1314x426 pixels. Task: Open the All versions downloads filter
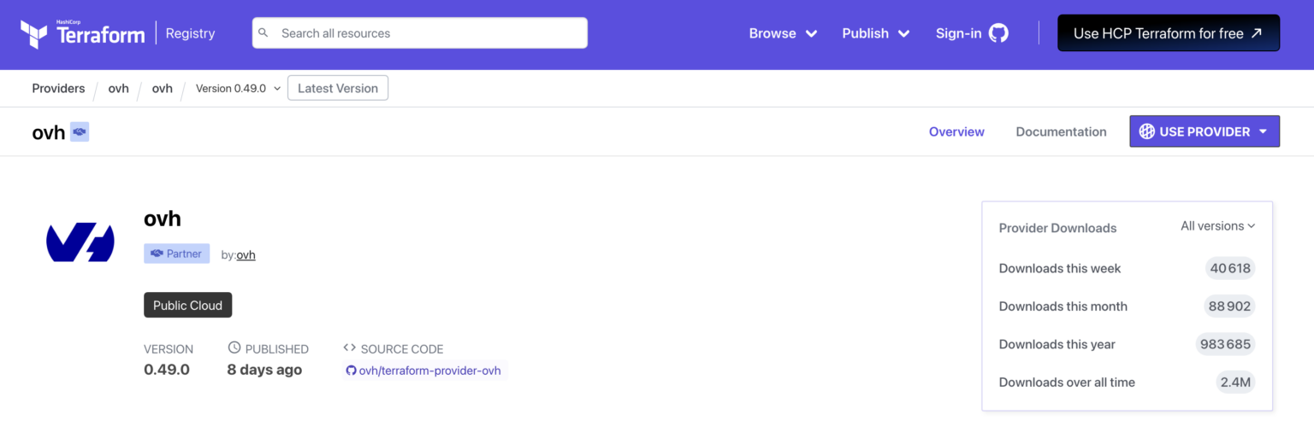1217,226
